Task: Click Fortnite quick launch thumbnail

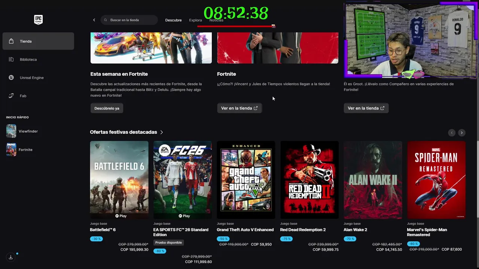Action: [11, 149]
